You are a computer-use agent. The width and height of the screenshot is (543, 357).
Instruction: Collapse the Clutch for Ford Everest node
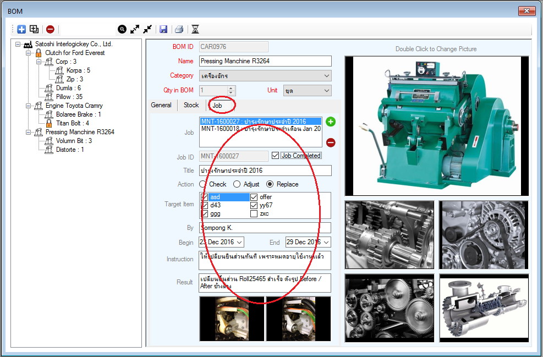[x=28, y=53]
